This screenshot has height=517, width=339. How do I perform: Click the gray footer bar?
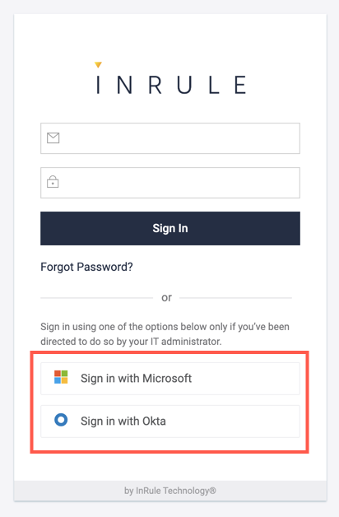(170, 491)
